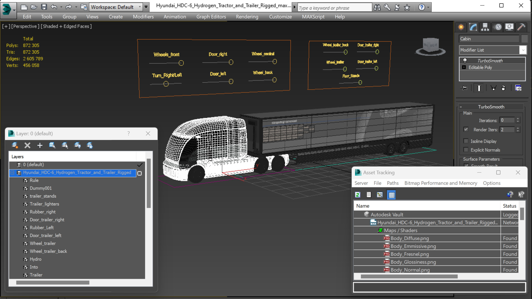Screen dimensions: 532x299
Task: Click the Turn_Right/Left rig slider handle
Action: pyautogui.click(x=166, y=84)
